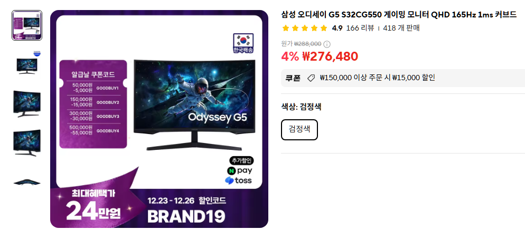Open the 166 리뷰 reviews link
The height and width of the screenshot is (239, 525).
coord(360,28)
